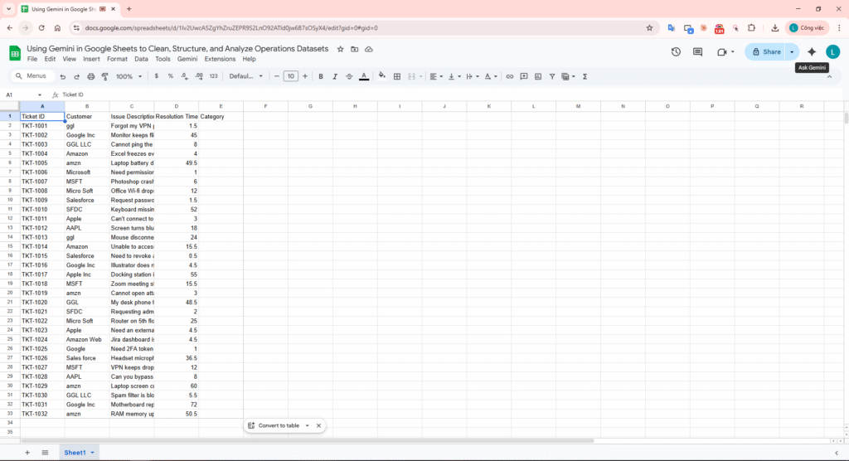Click the borders icon in toolbar
The width and height of the screenshot is (849, 461).
click(x=397, y=76)
